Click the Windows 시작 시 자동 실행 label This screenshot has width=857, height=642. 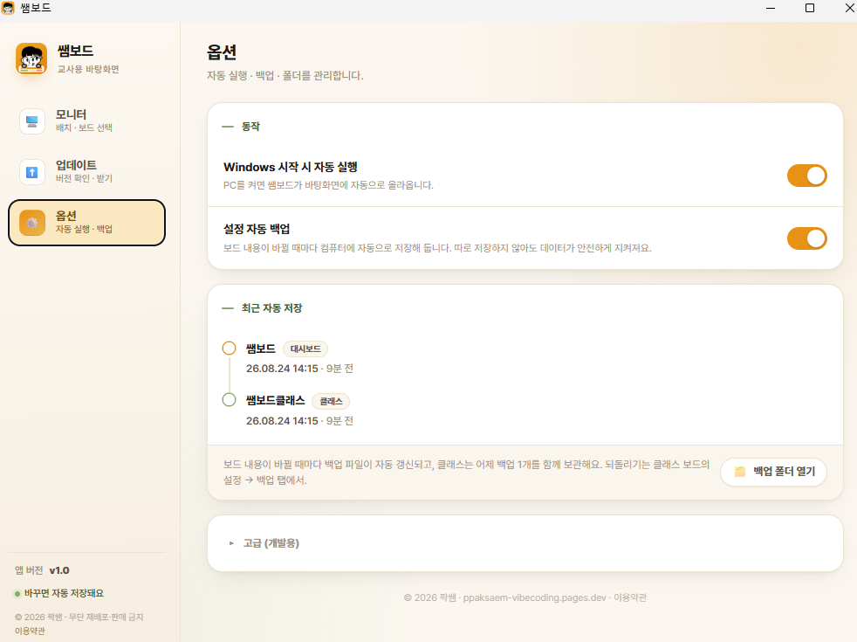(291, 167)
